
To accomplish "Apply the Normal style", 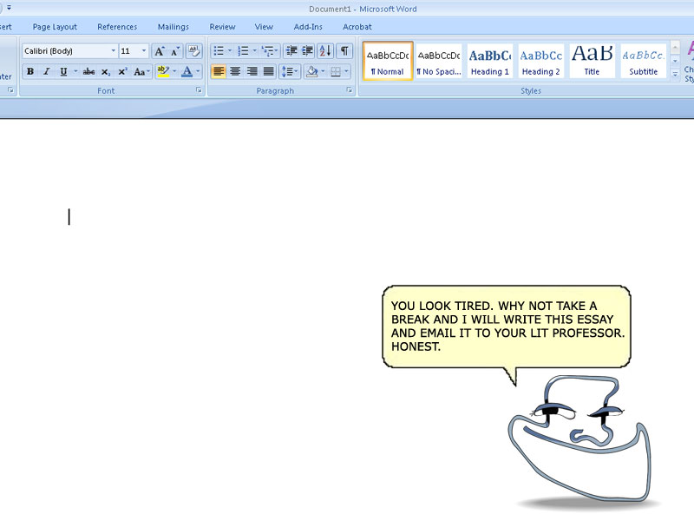I will point(388,61).
